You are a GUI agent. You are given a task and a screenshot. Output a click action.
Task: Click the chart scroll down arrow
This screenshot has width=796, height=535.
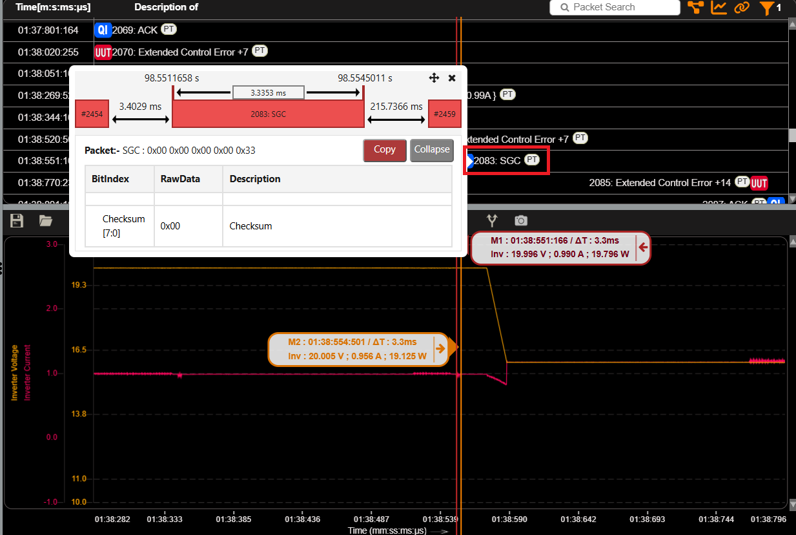point(791,504)
